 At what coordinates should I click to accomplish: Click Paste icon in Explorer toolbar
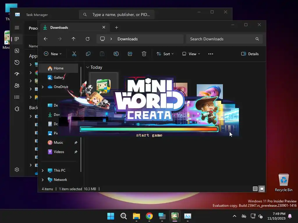point(102,54)
